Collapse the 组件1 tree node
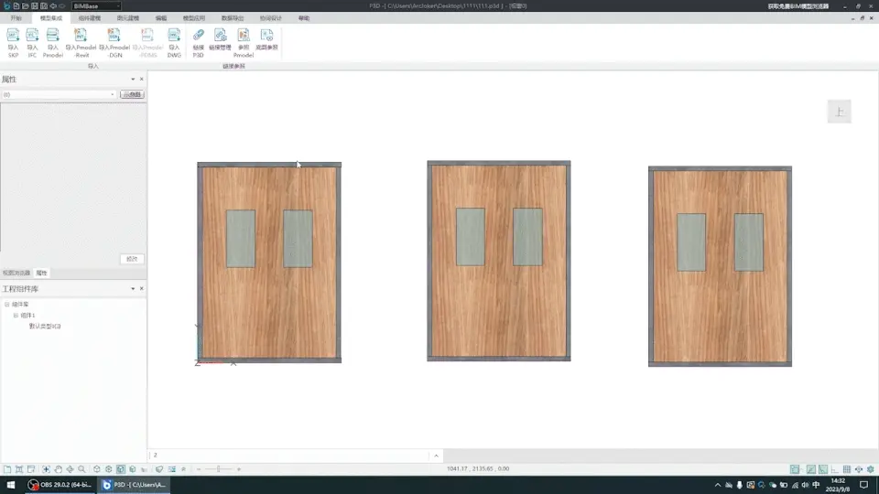Image resolution: width=879 pixels, height=494 pixels. pos(16,316)
